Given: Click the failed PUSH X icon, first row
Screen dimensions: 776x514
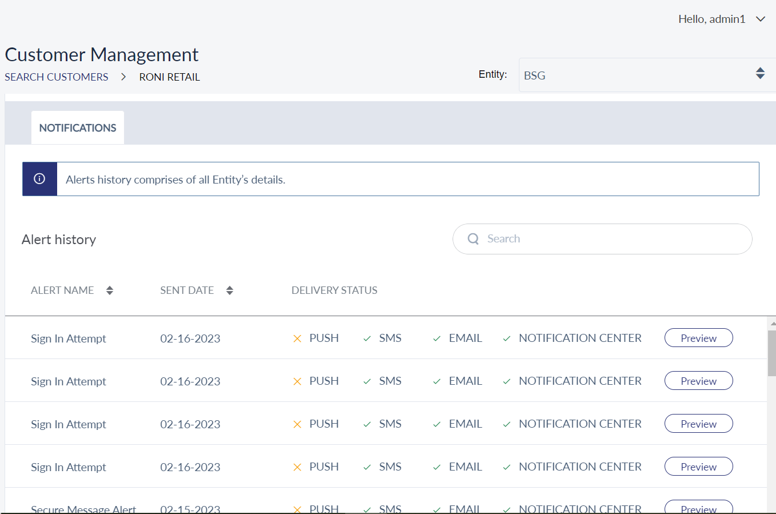Looking at the screenshot, I should pyautogui.click(x=297, y=338).
